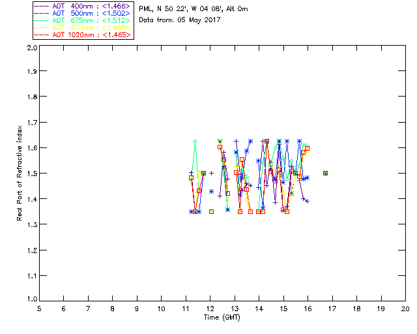Click the y-axis tick label 1.1

pyautogui.click(x=32, y=276)
